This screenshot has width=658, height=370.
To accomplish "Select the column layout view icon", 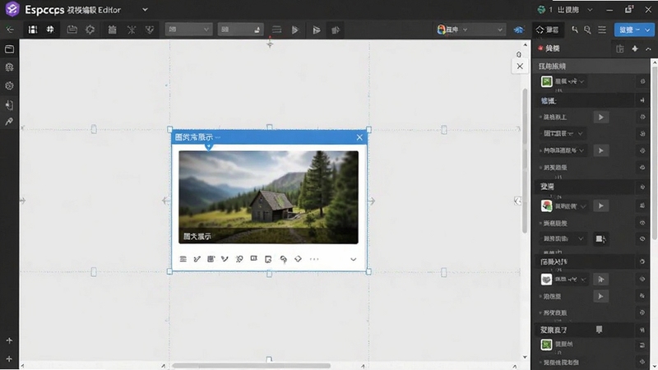I will 33,30.
